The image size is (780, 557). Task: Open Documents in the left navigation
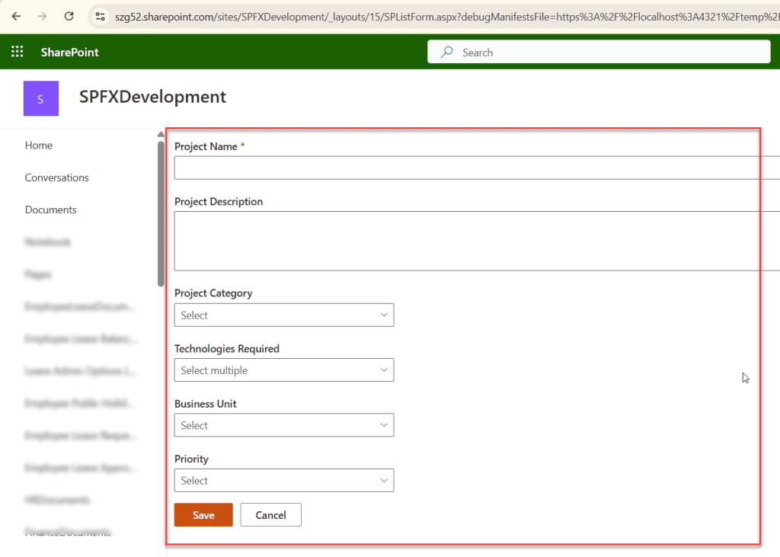point(51,210)
